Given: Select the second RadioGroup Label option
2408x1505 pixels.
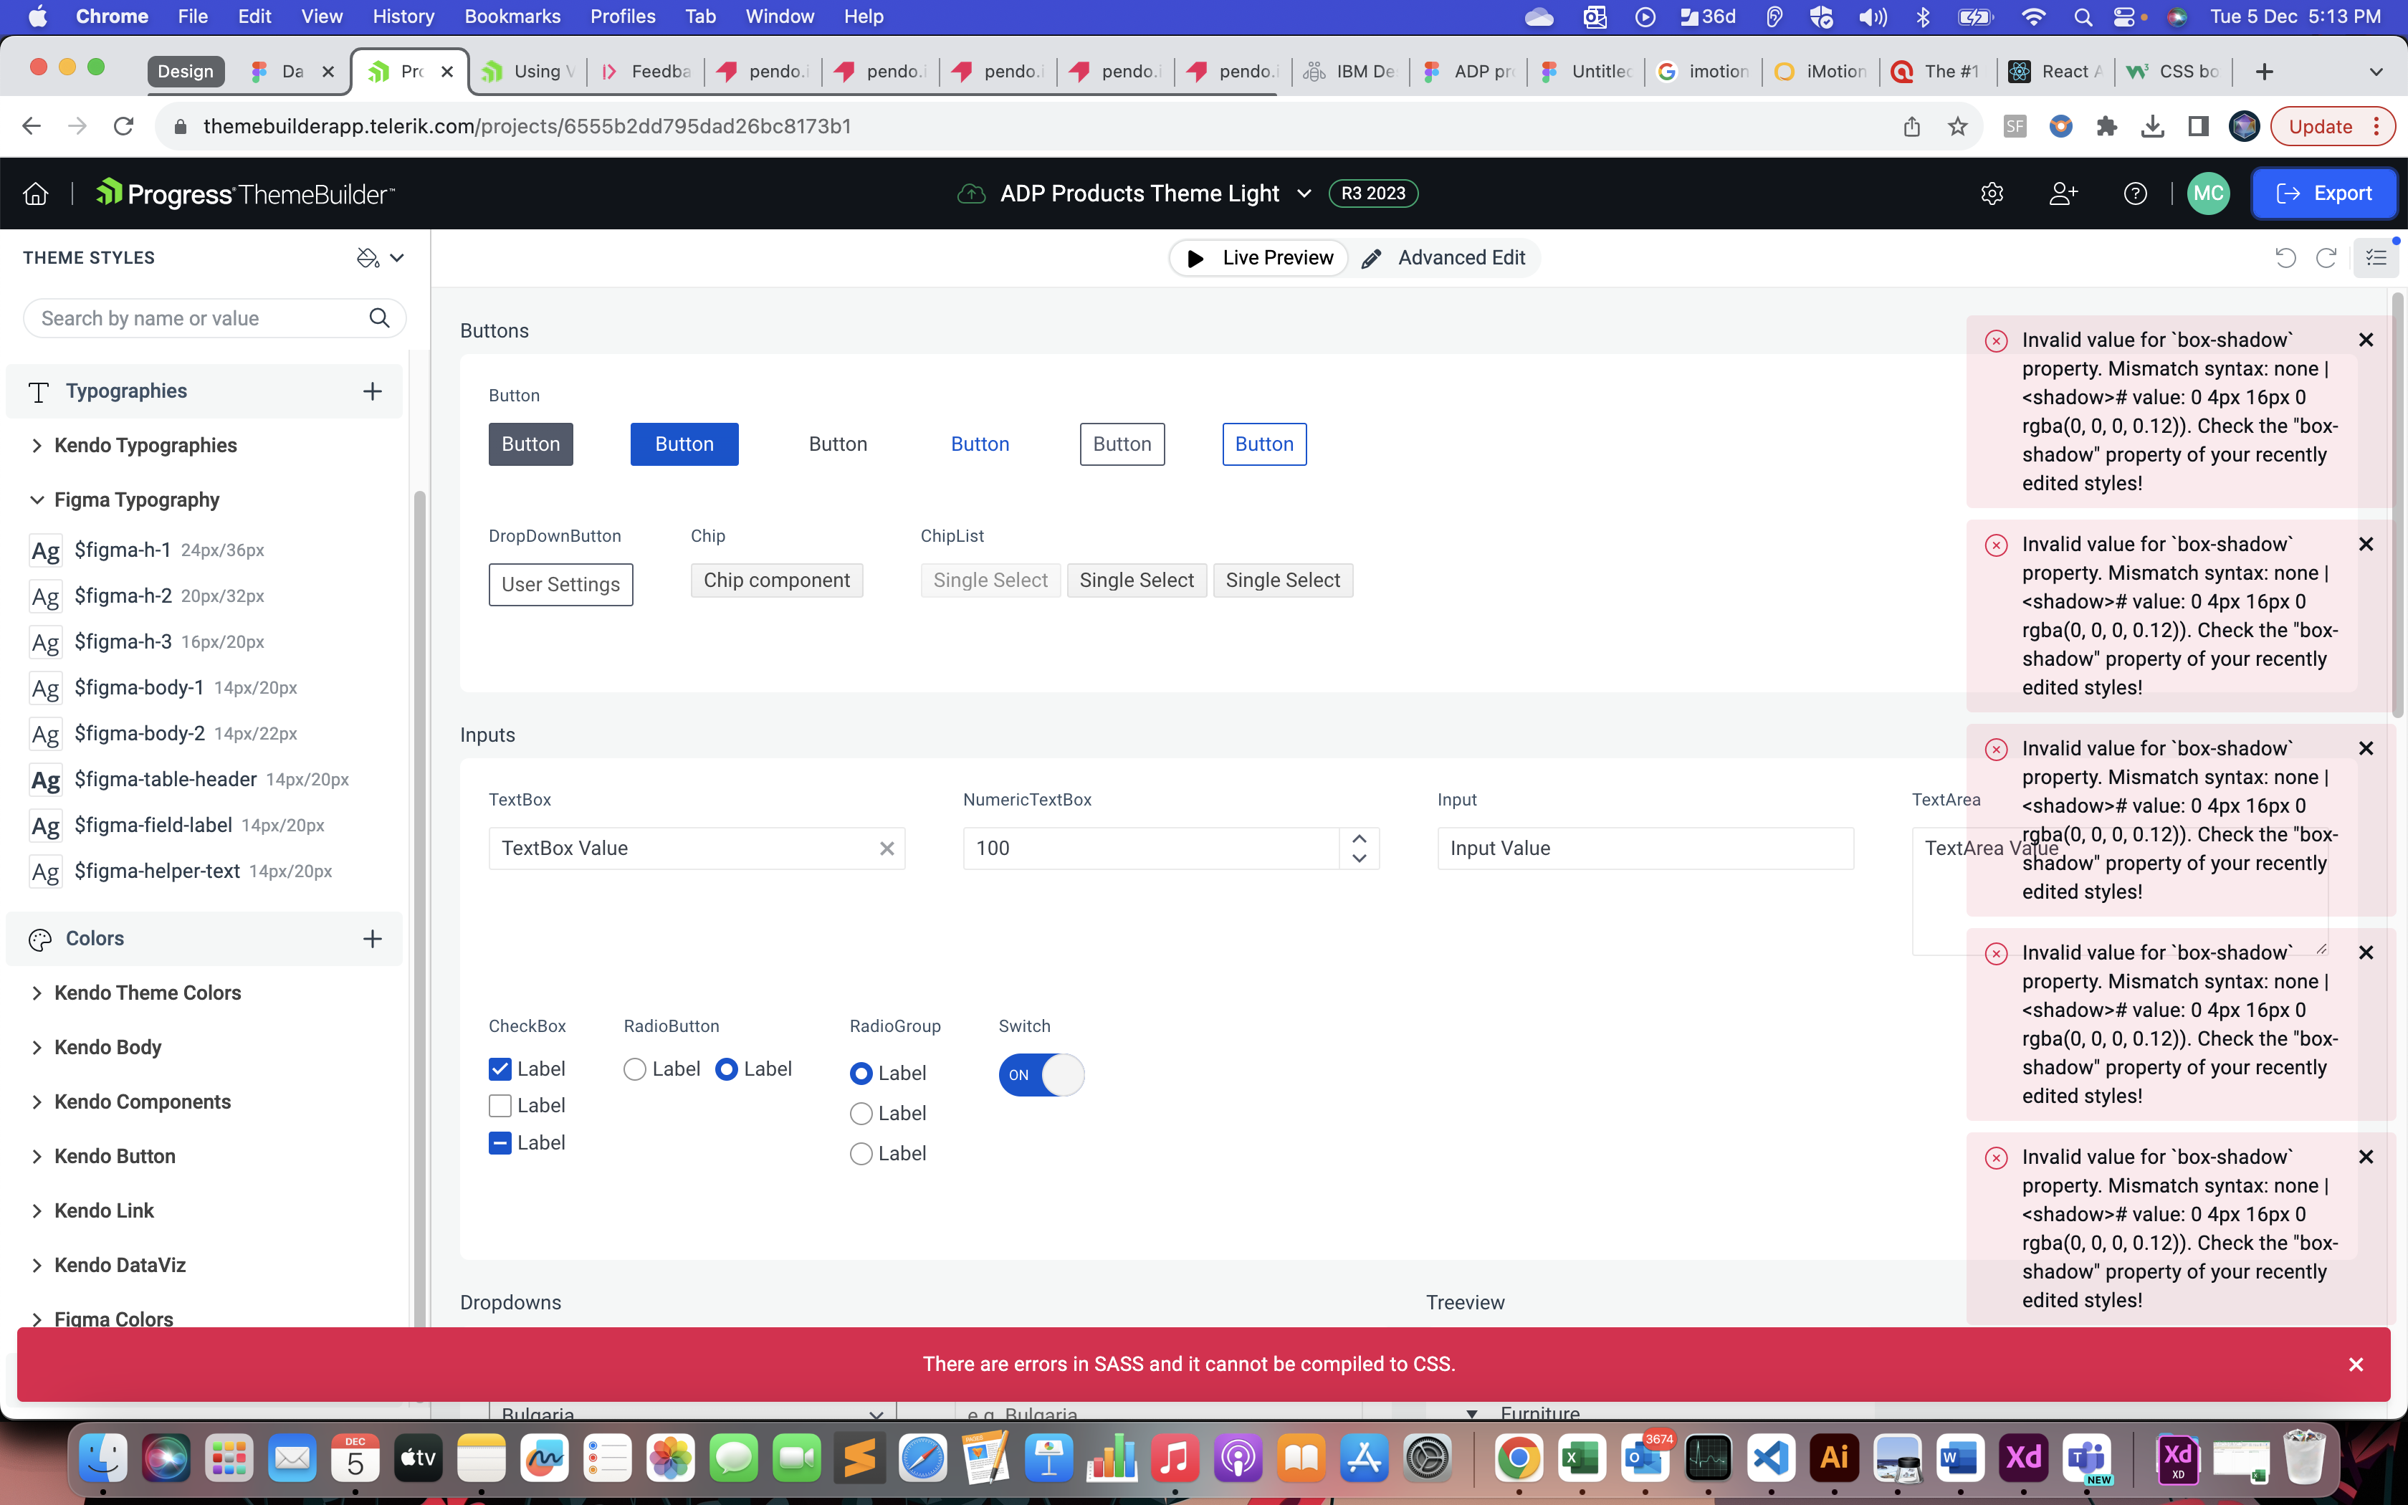Looking at the screenshot, I should coord(861,1114).
